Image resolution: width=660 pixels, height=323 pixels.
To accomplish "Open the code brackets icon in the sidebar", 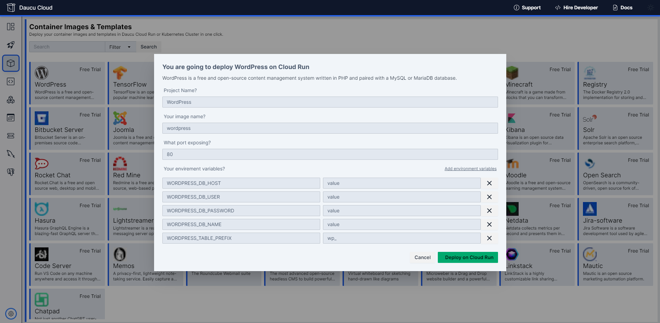I will click(x=11, y=81).
